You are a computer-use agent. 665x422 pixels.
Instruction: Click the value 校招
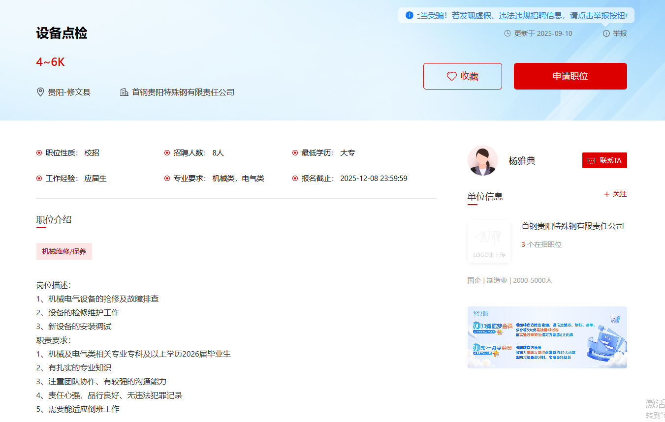click(92, 153)
